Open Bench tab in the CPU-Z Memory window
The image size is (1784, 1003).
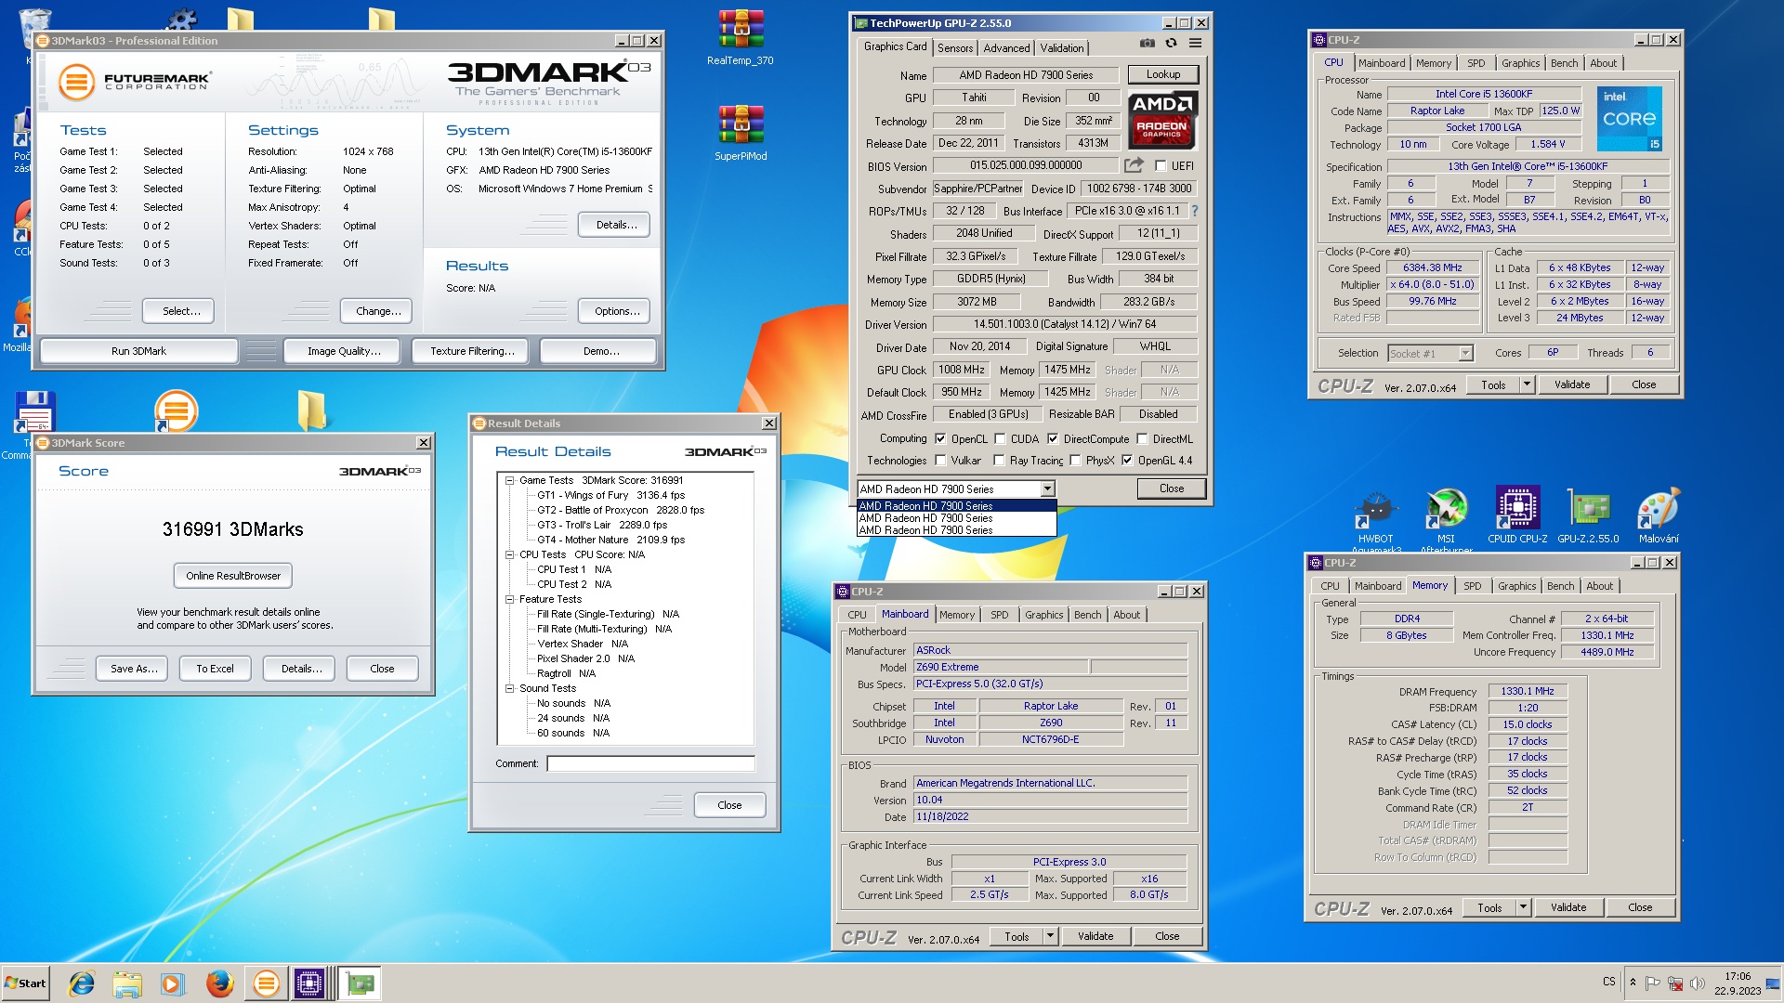[1560, 586]
